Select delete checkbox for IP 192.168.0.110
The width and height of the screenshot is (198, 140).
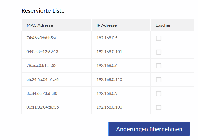(x=158, y=80)
